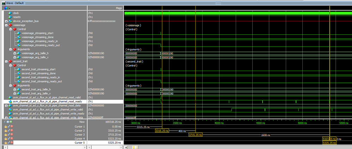Delete Cursor 4 using red remove icon
Screen dimensions: 352x149
12,139
